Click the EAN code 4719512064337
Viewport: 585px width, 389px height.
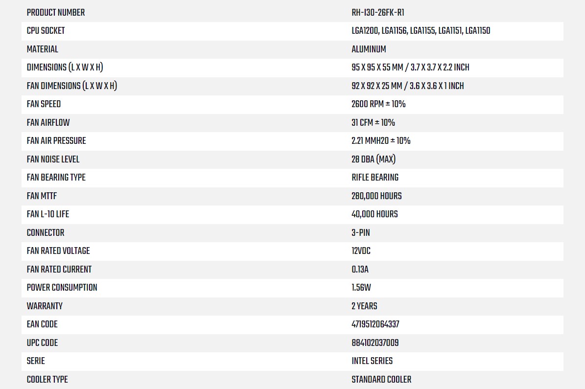[375, 324]
